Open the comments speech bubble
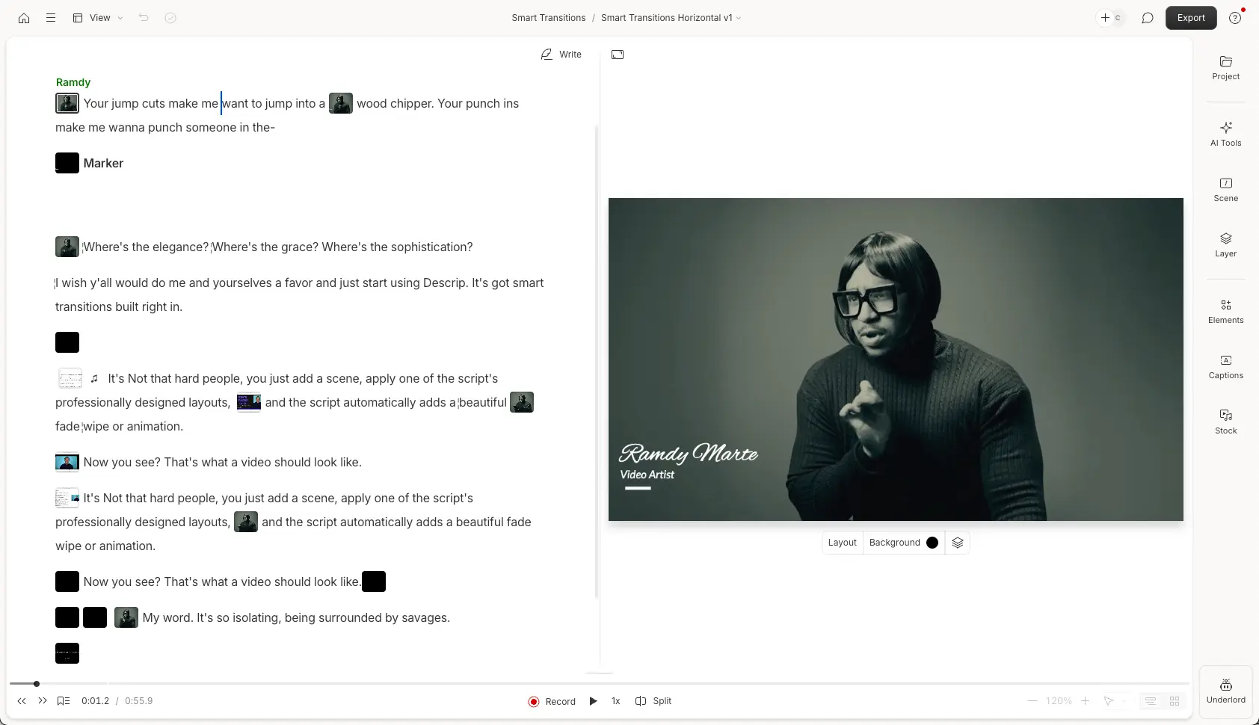Image resolution: width=1259 pixels, height=725 pixels. (1148, 18)
